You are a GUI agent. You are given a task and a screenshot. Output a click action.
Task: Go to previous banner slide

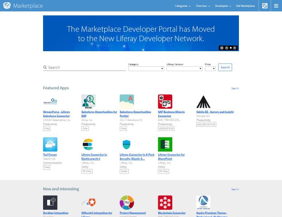(227, 48)
